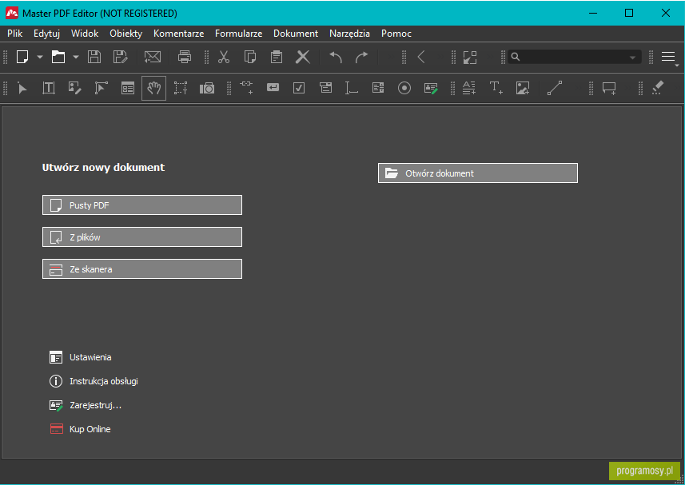This screenshot has height=485, width=685.
Task: Click the Add Button form field icon
Action: tap(273, 88)
